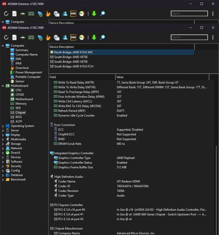Expand the DirectX node
Screen dimensions: 219x235
(3, 153)
